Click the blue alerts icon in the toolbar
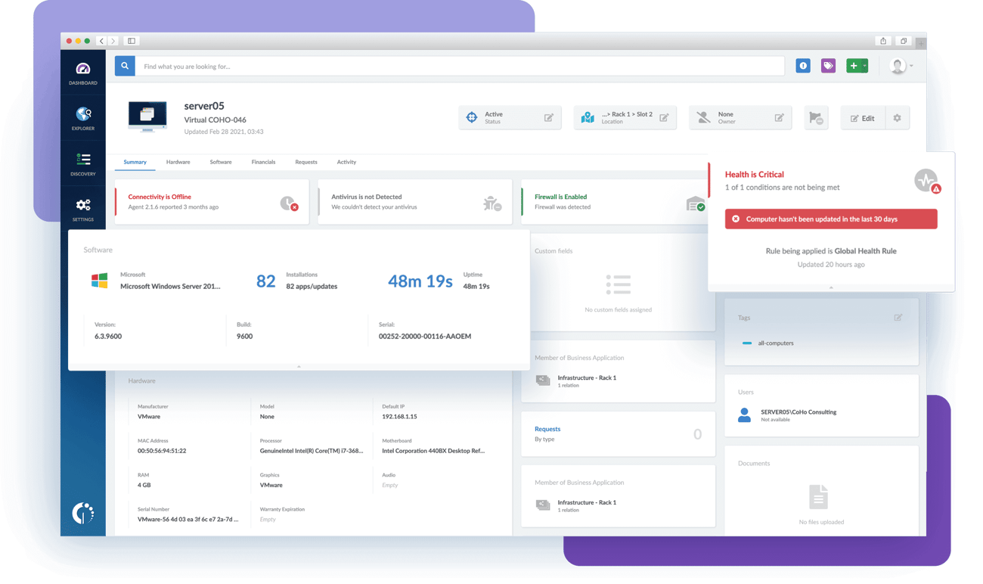Screen dimensions: 983x584 tap(803, 66)
